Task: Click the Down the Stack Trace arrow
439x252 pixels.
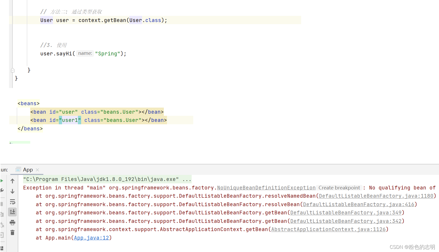Action: (x=12, y=191)
